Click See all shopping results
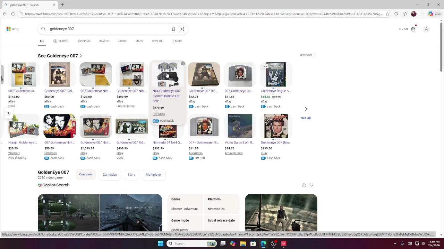 pyautogui.click(x=306, y=118)
